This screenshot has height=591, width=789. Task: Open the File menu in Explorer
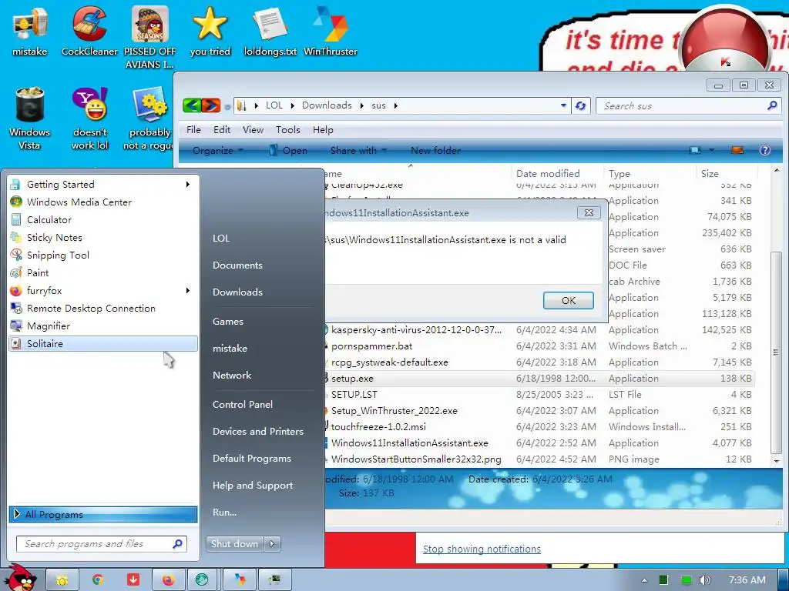193,129
